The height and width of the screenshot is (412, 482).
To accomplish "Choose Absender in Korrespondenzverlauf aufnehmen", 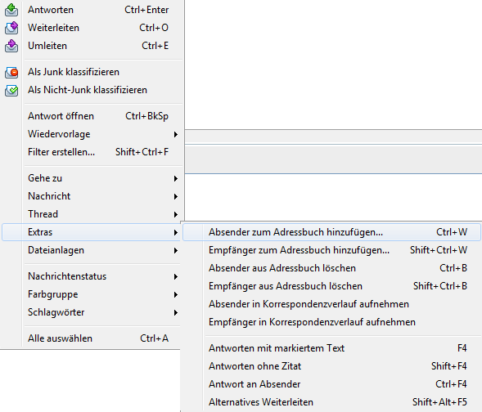I will pyautogui.click(x=331, y=304).
